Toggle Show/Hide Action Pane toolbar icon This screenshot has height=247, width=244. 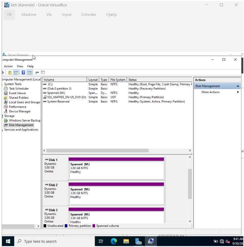tap(29, 73)
